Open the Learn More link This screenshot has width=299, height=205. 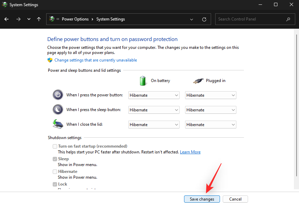(190, 152)
